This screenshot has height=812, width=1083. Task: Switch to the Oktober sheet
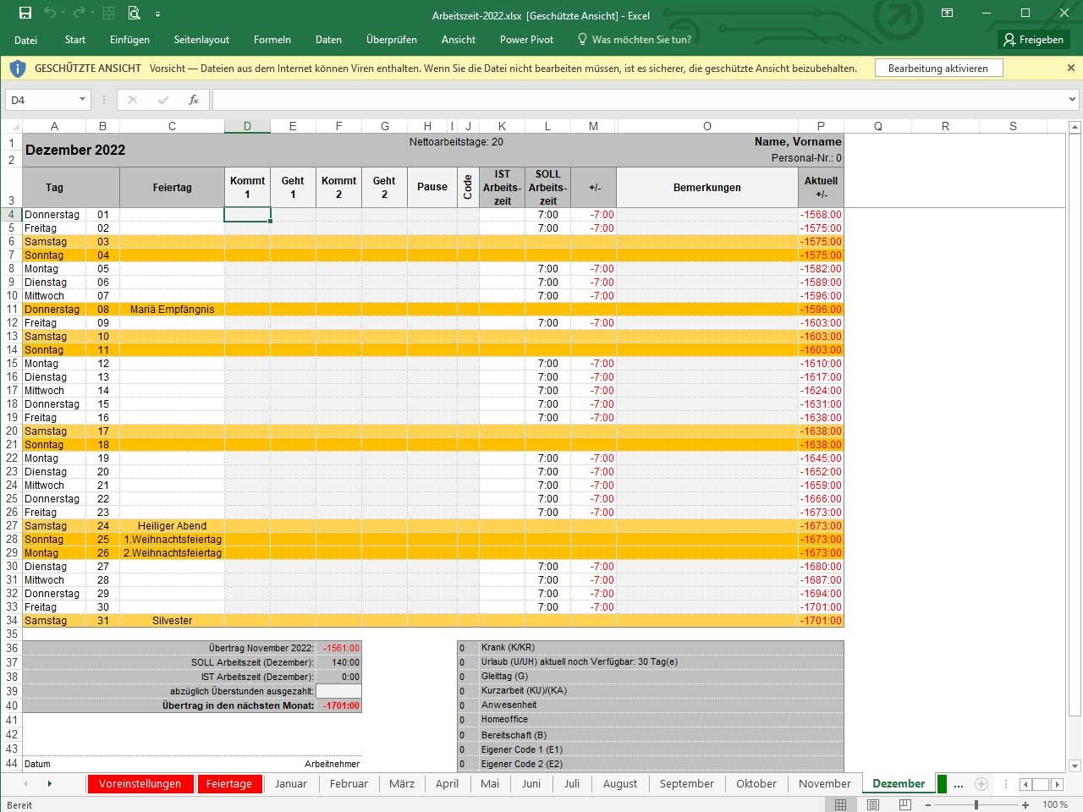point(756,784)
